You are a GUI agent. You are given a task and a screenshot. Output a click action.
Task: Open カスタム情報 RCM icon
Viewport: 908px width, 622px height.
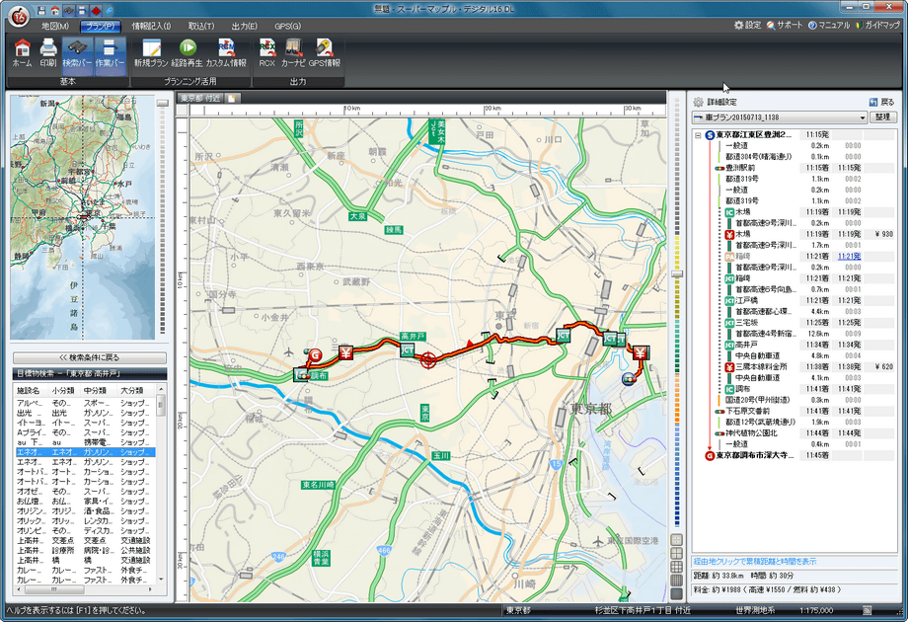[x=226, y=53]
